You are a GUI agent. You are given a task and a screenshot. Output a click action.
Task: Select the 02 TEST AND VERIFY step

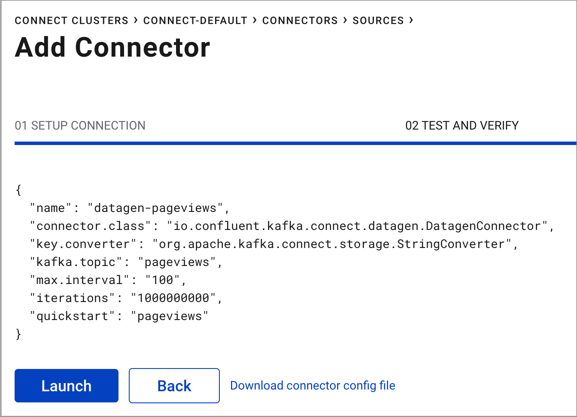point(462,125)
